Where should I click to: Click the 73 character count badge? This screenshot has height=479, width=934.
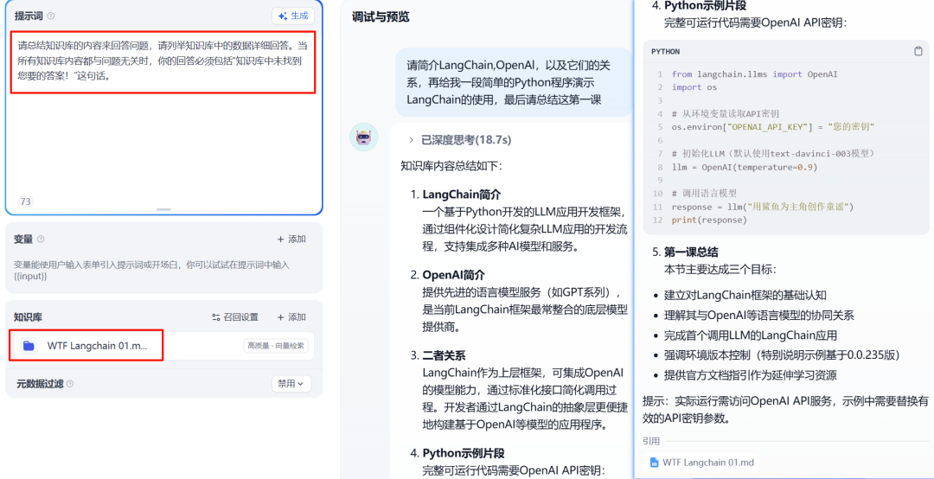26,202
